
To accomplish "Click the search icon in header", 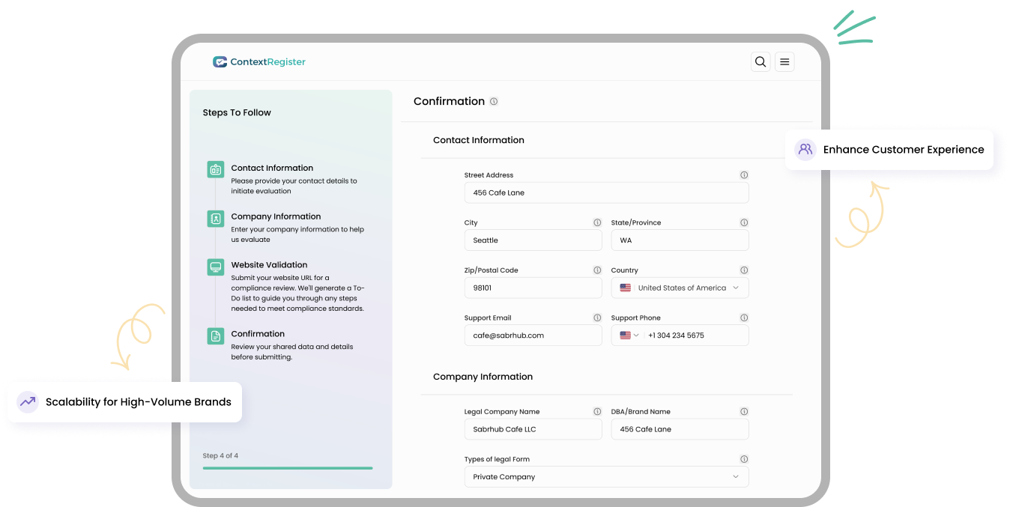I will (760, 62).
